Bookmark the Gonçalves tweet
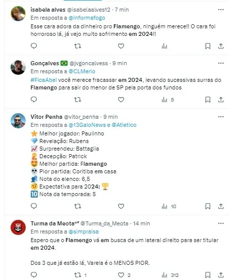 (208, 100)
